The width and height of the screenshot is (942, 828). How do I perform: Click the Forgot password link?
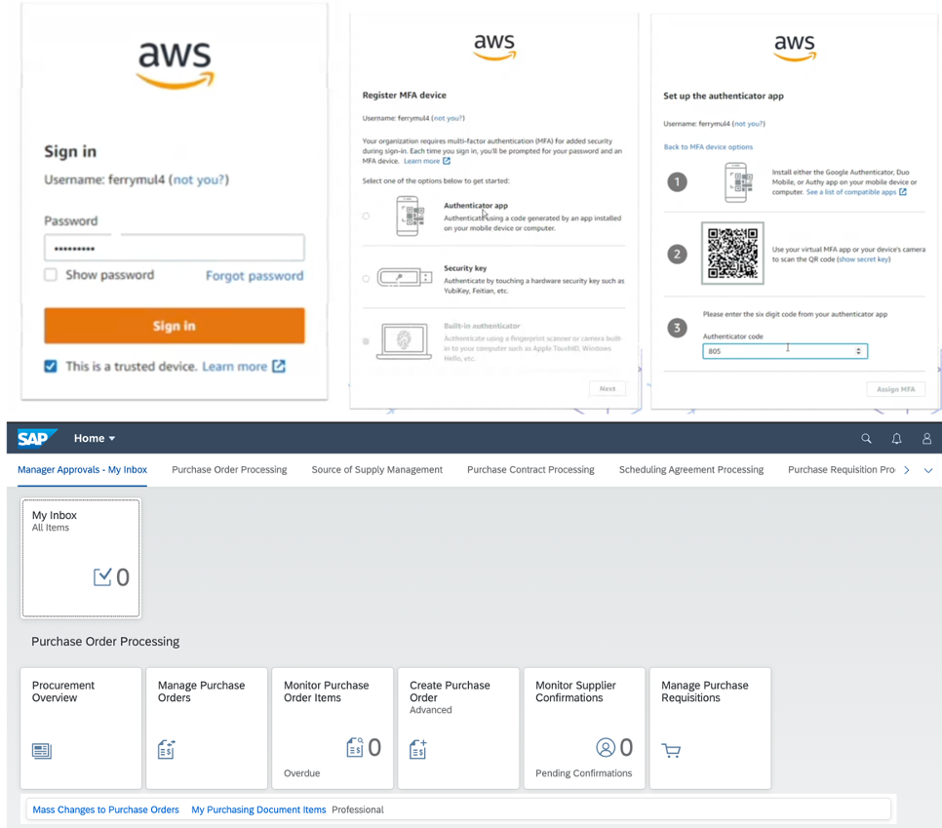[x=255, y=275]
